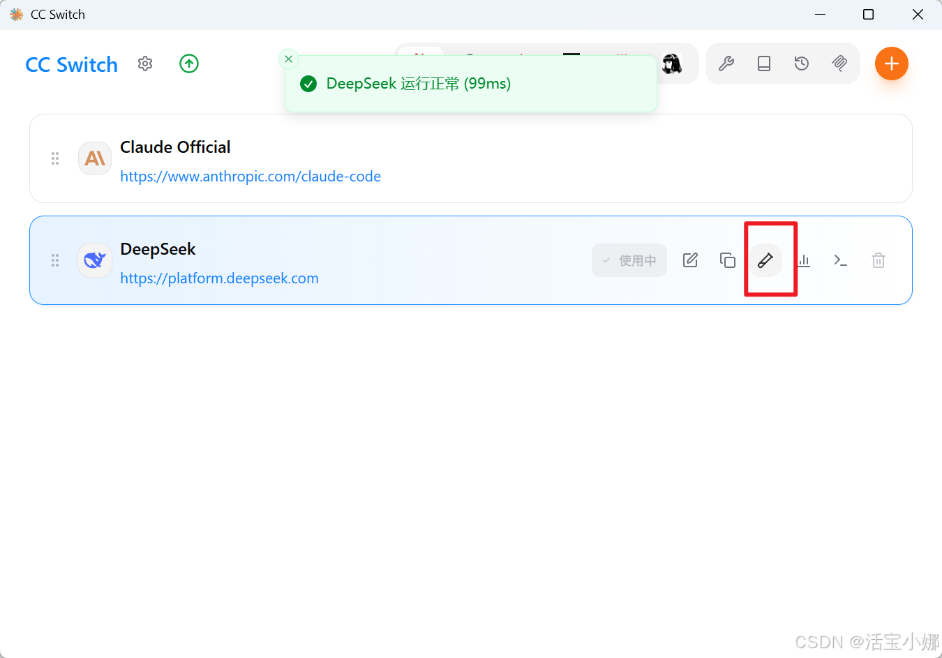The image size is (942, 658).
Task: Select the Claude Official provider name
Action: [x=175, y=147]
